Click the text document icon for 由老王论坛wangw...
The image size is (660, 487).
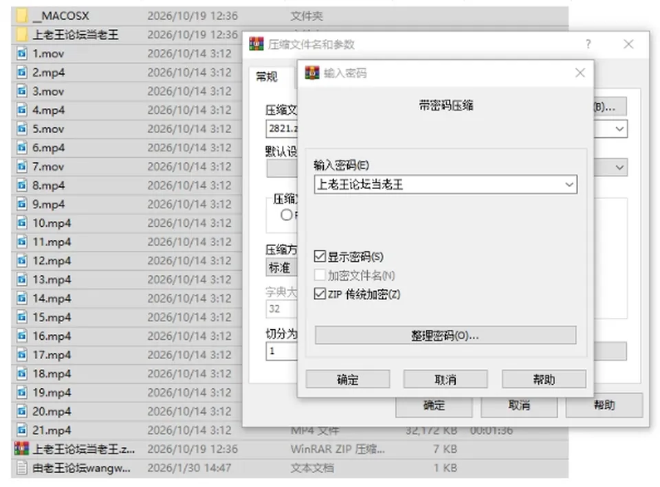(22, 468)
